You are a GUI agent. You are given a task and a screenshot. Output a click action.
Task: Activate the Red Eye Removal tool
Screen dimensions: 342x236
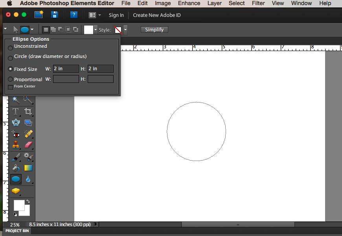16,134
